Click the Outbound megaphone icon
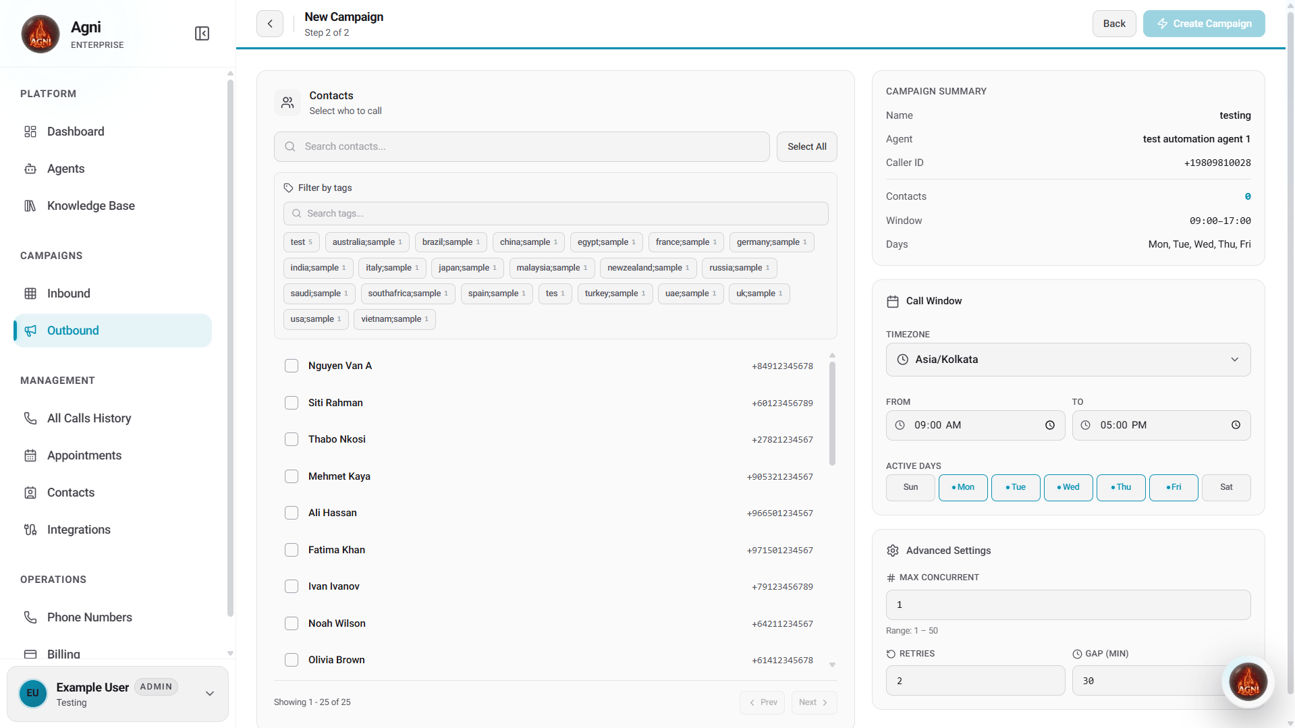 (x=30, y=331)
